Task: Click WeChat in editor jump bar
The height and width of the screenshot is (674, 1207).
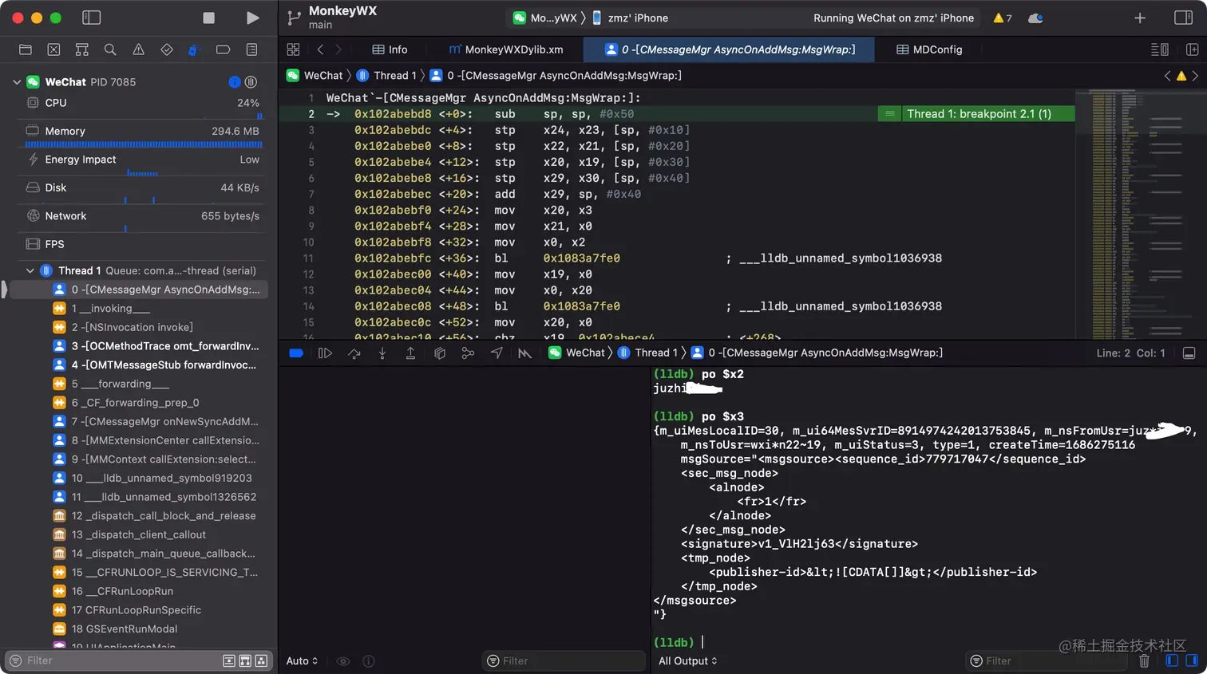Action: 315,75
